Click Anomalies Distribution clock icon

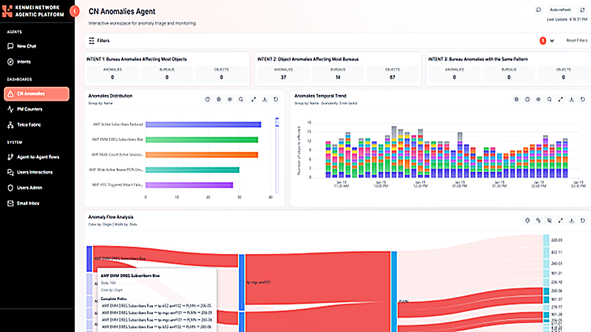point(208,99)
